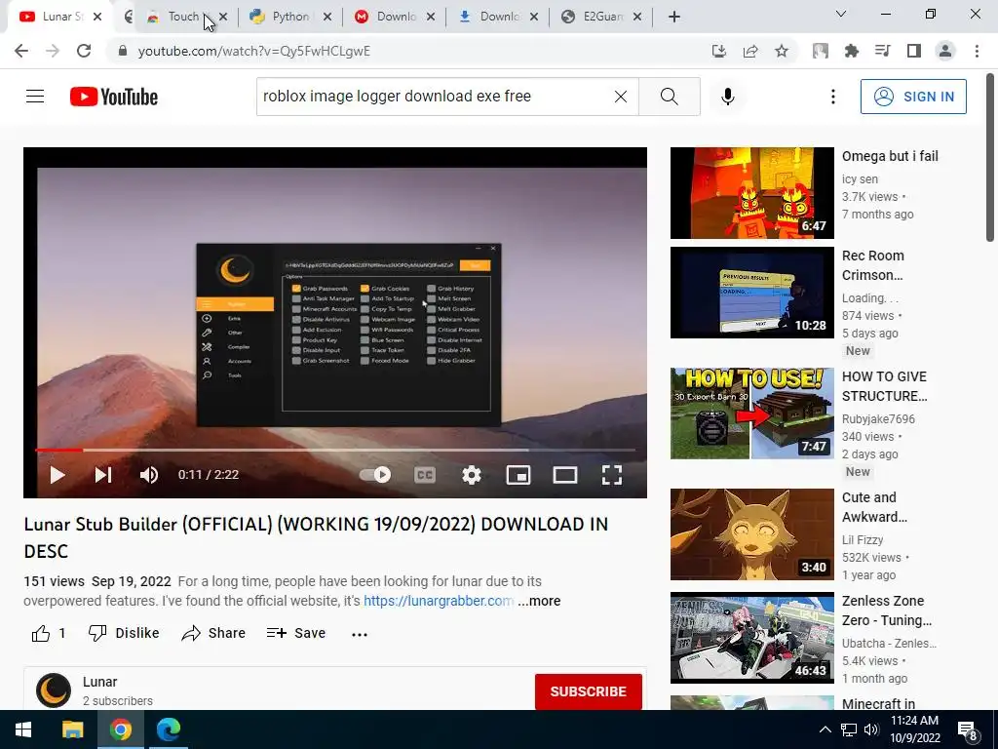Open Chrome extensions puzzle icon
The height and width of the screenshot is (749, 998).
[x=852, y=51]
